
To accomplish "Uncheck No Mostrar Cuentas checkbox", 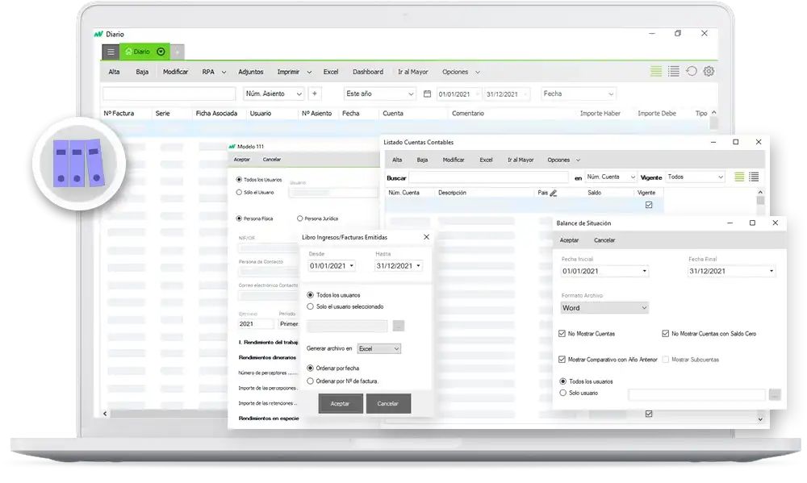I will (x=562, y=333).
